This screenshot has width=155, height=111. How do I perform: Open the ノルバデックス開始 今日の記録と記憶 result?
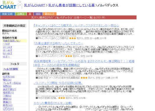click(58, 83)
